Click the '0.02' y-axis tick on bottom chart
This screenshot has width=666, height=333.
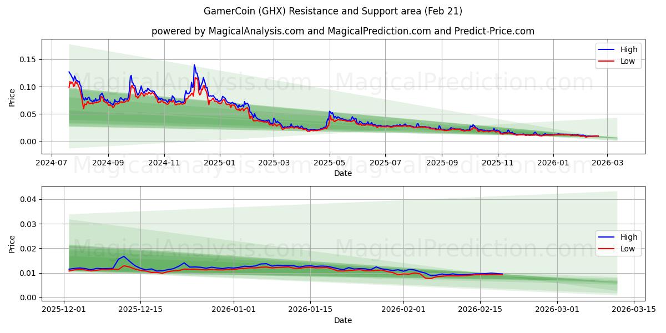tap(29, 249)
